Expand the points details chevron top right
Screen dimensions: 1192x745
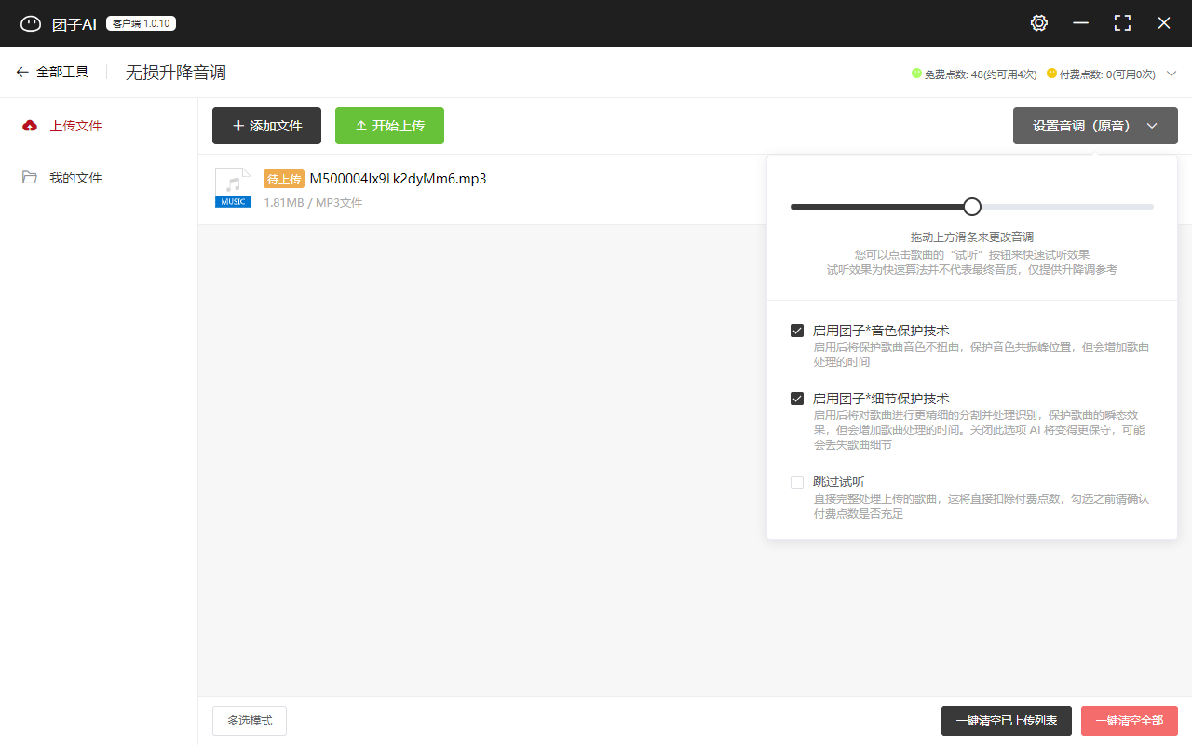click(x=1172, y=73)
